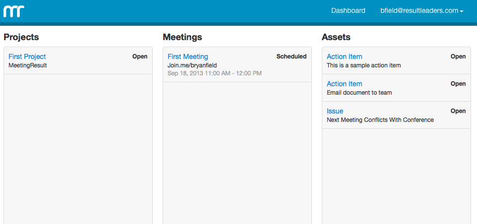Image resolution: width=477 pixels, height=224 pixels.
Task: Click the MeetingResult subtitle under First Project
Action: point(28,65)
